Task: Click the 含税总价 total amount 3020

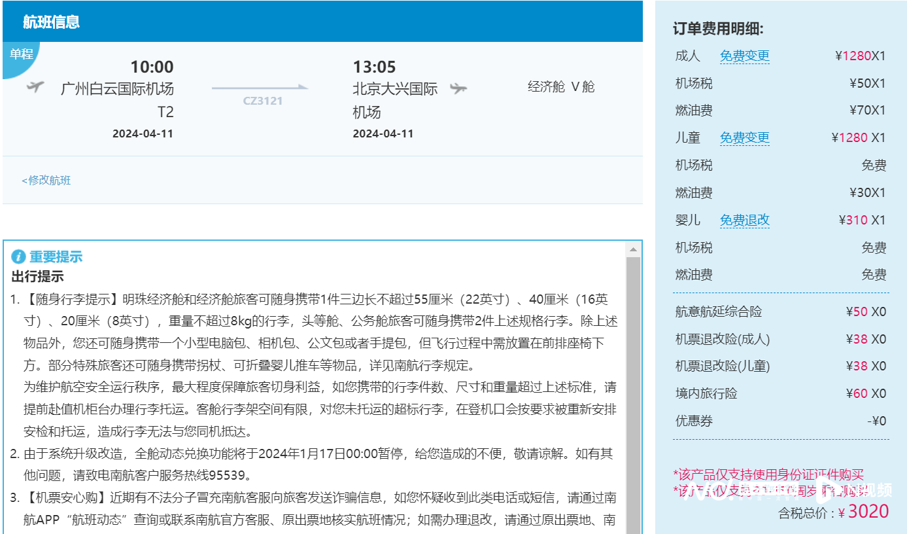Action: (x=868, y=511)
